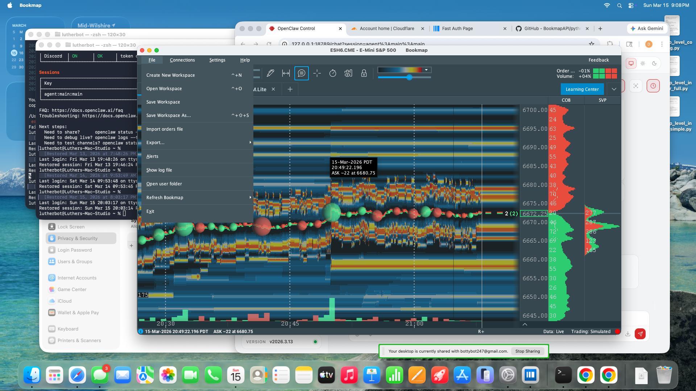Screen dimensions: 696x391
Task: Choose Save Workspace from File menu
Action: (163, 102)
